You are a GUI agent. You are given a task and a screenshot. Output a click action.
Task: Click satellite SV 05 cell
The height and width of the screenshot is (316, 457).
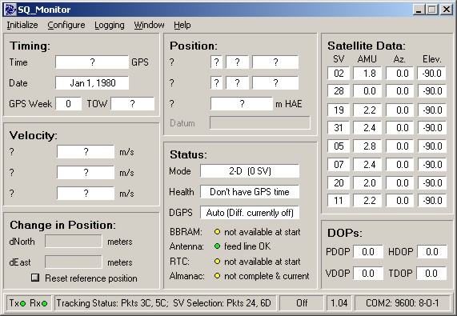coord(339,146)
